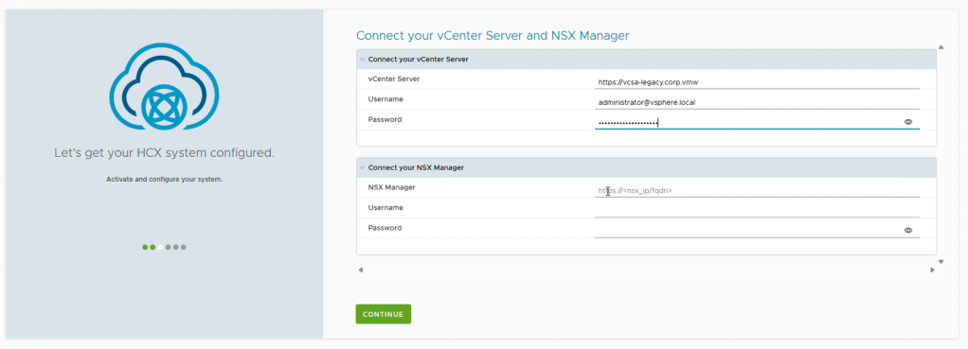Viewport: 968px width, 349px height.
Task: Click the scroll down arrow on the panel
Action: click(941, 261)
